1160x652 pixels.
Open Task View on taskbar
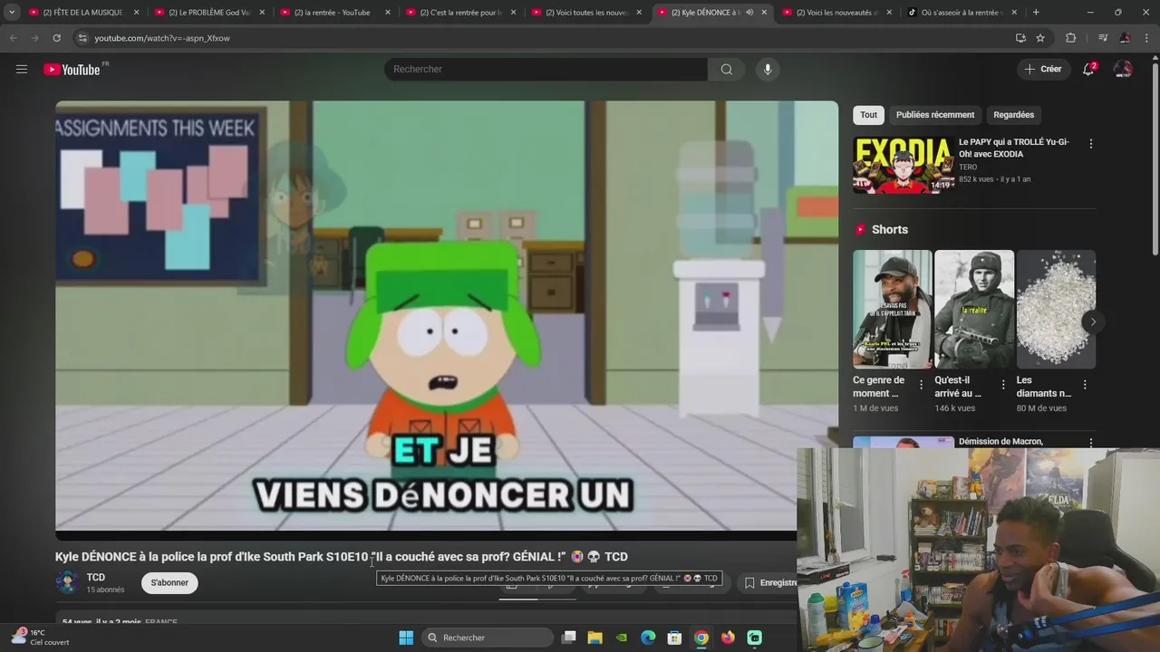pyautogui.click(x=569, y=638)
